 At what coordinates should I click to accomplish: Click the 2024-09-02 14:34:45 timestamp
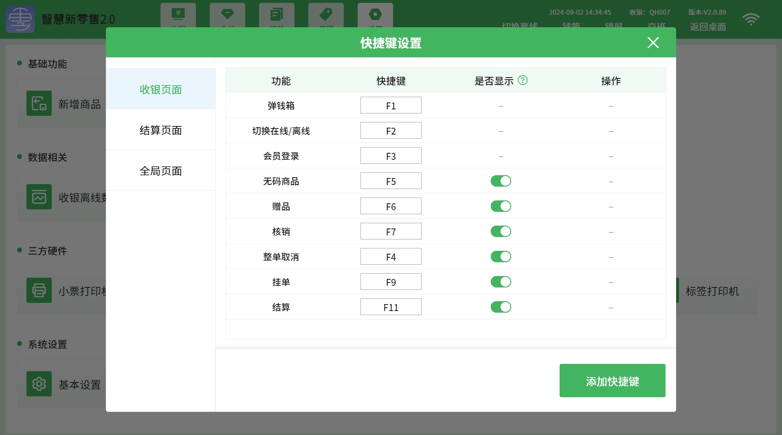[x=580, y=12]
